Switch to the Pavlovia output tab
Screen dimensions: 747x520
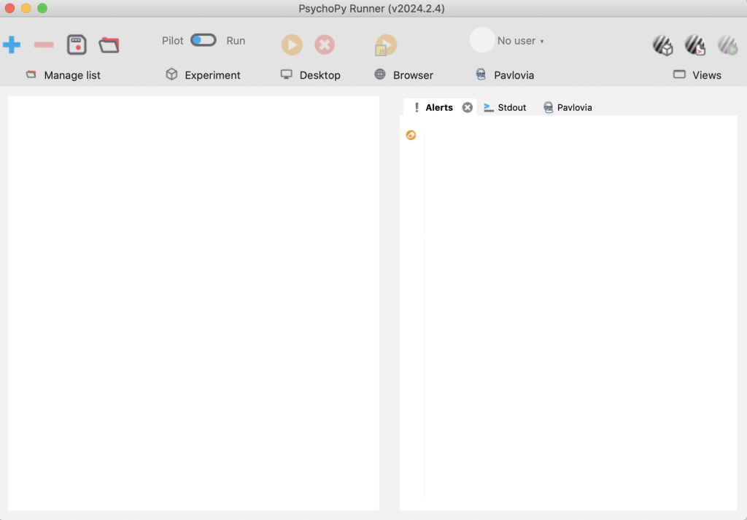[x=568, y=107]
